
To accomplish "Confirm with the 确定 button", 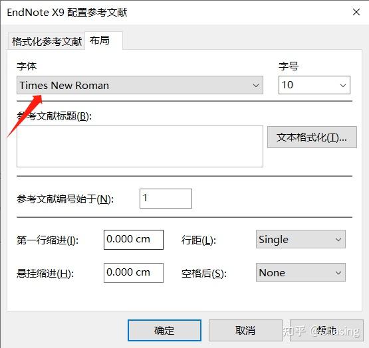I will (x=164, y=330).
